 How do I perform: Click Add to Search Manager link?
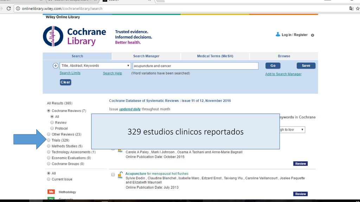pyautogui.click(x=283, y=74)
